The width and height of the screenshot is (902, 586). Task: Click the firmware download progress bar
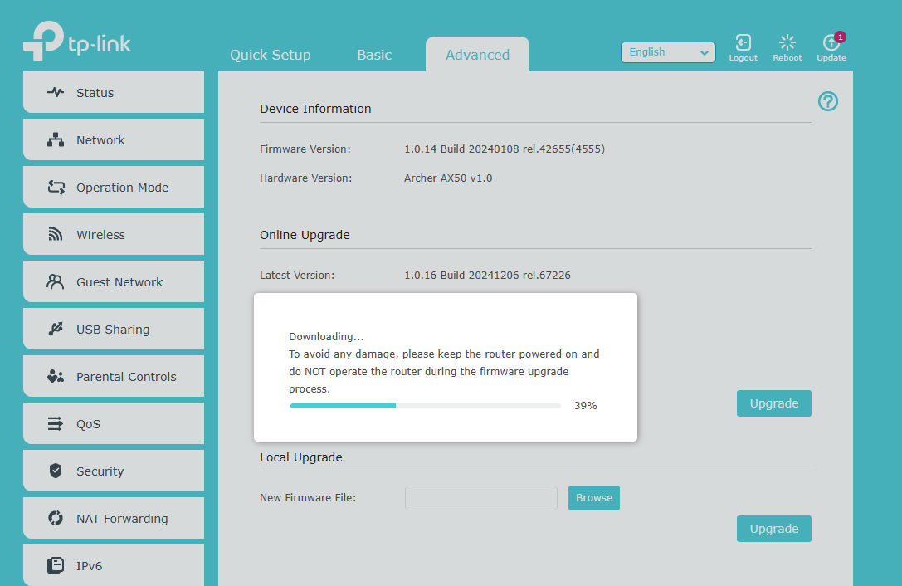pos(425,406)
